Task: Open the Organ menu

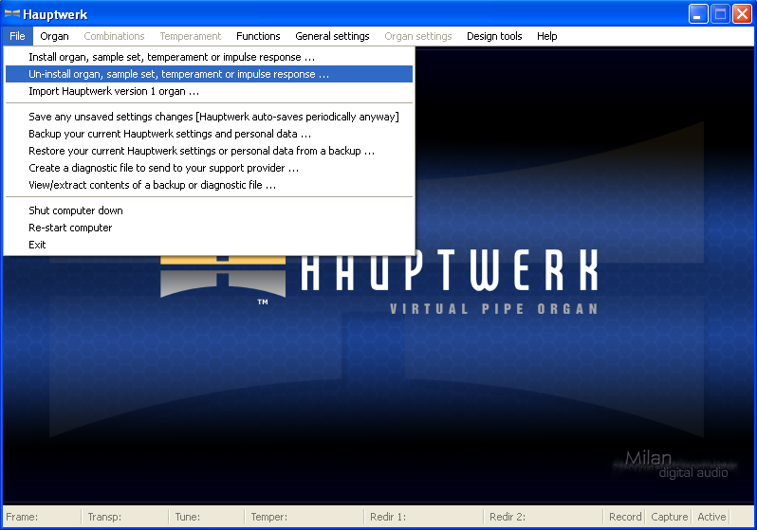Action: coord(54,36)
